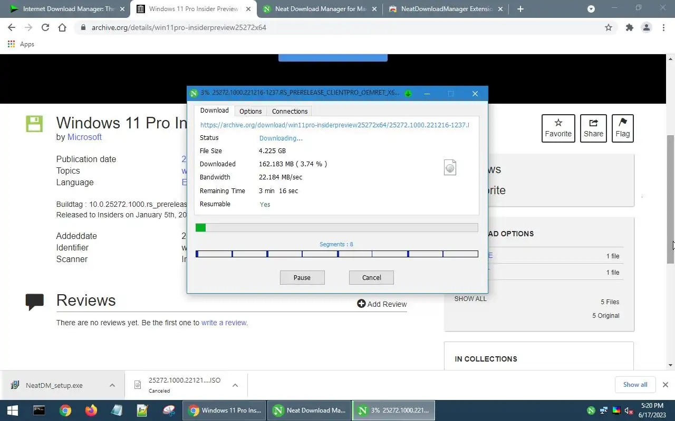Expand NeatDM_setup.exe download options chevron
675x421 pixels.
click(x=112, y=385)
